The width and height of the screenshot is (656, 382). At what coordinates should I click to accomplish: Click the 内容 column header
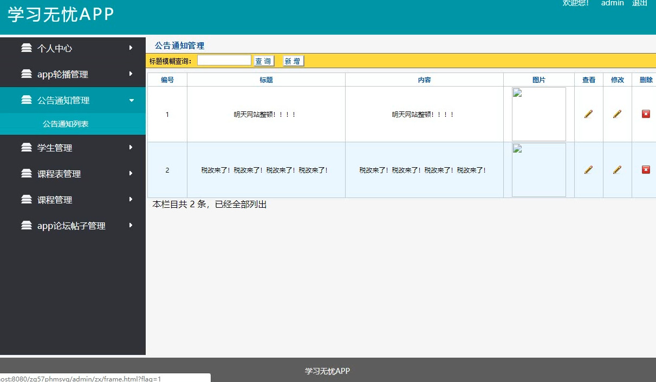[424, 80]
